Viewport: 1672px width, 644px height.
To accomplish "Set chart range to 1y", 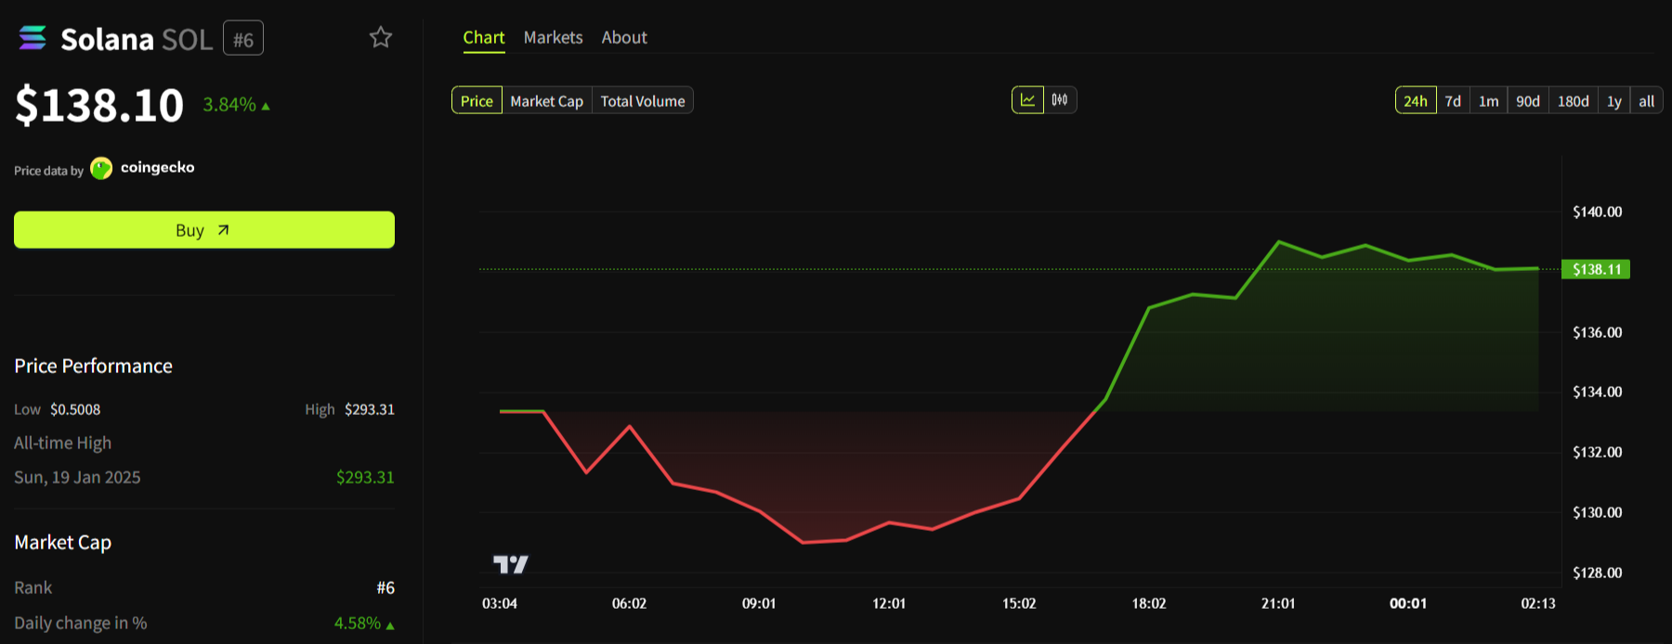I will tap(1614, 100).
